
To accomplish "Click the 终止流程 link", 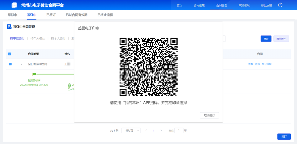I will click(267, 64).
